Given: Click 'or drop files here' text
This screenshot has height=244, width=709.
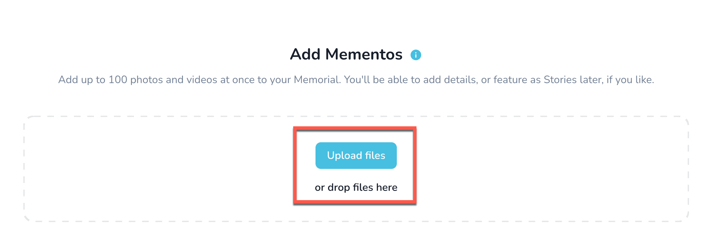Looking at the screenshot, I should coord(356,187).
